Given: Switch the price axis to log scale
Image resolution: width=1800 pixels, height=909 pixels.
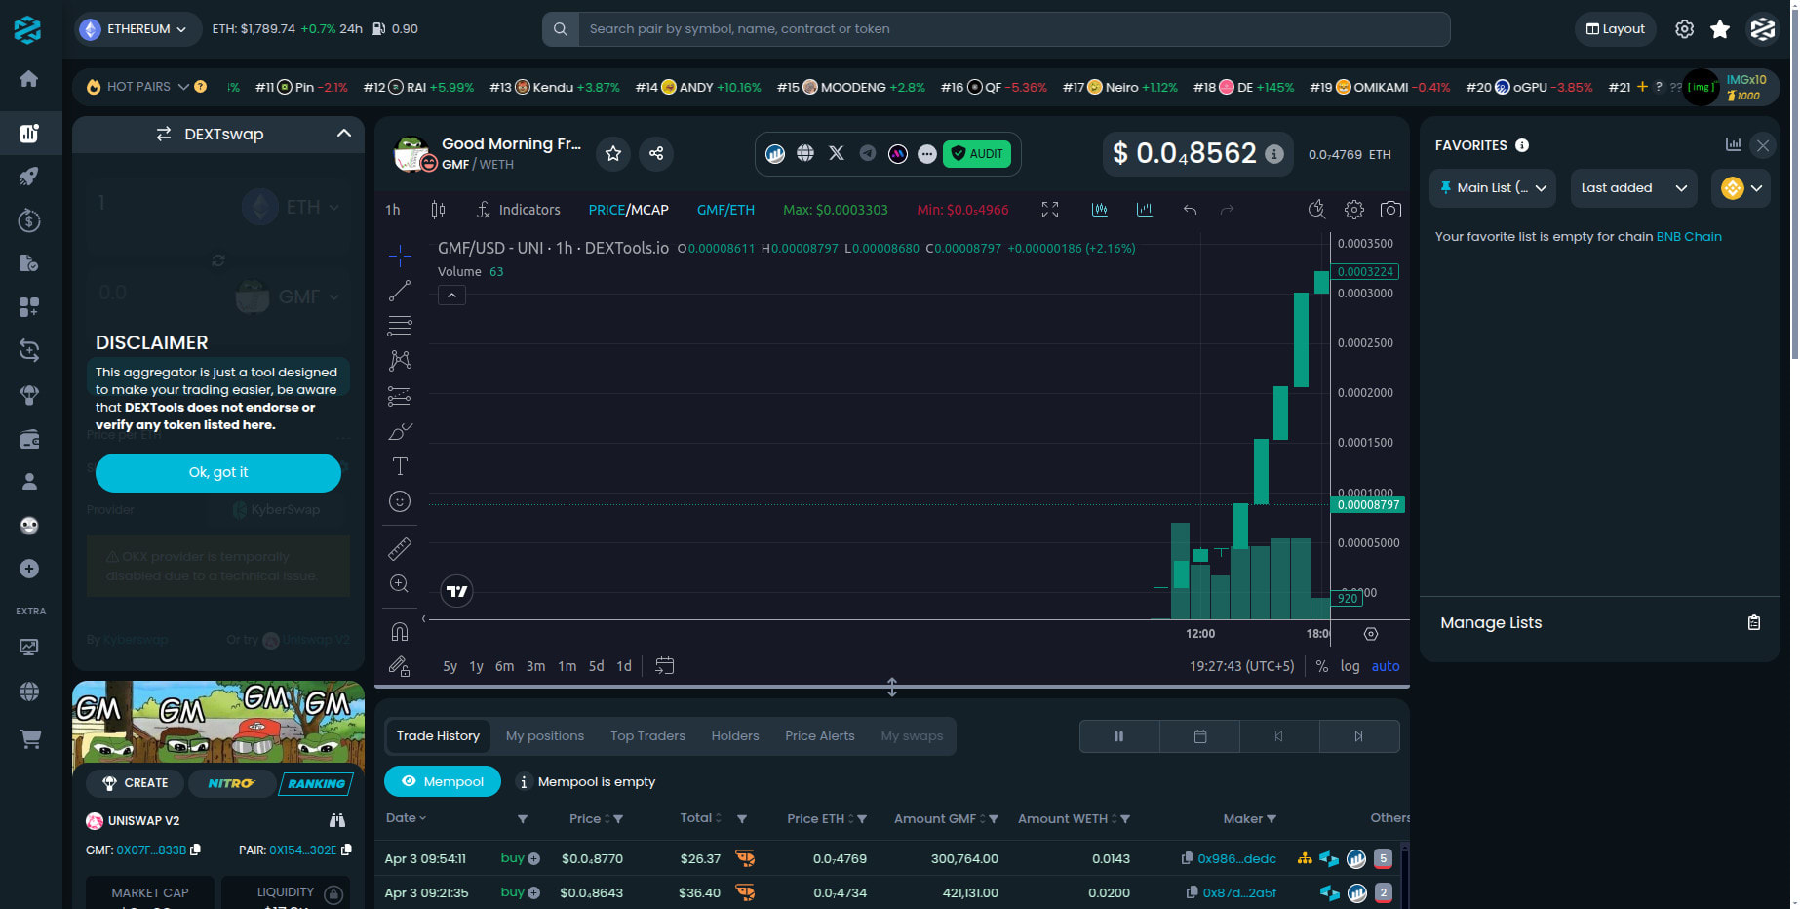Looking at the screenshot, I should coord(1350,666).
